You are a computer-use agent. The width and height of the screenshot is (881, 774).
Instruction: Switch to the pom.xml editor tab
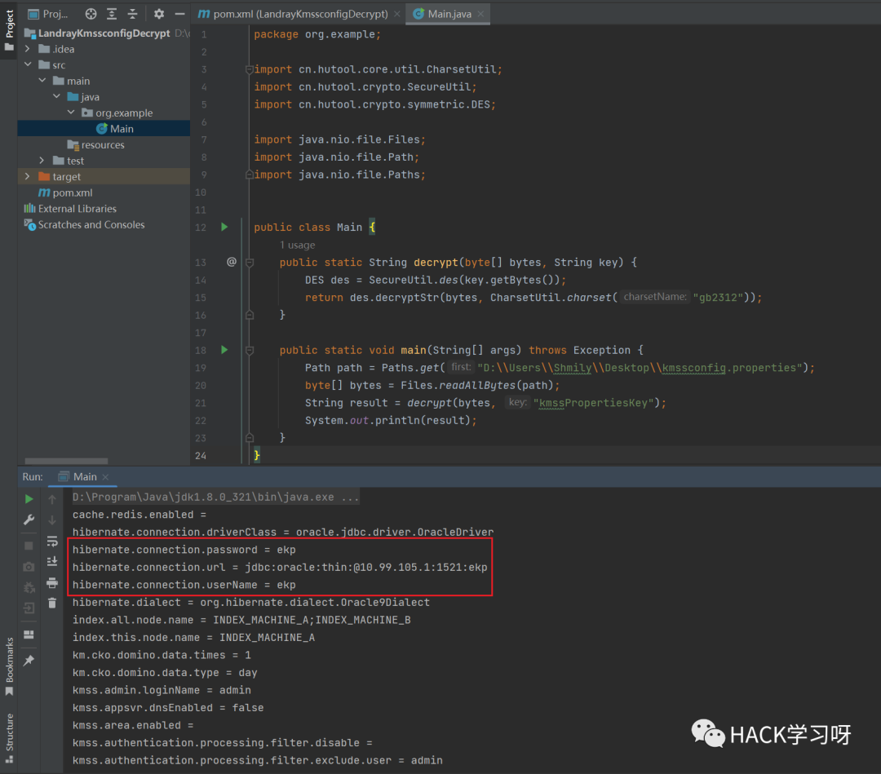pyautogui.click(x=299, y=14)
